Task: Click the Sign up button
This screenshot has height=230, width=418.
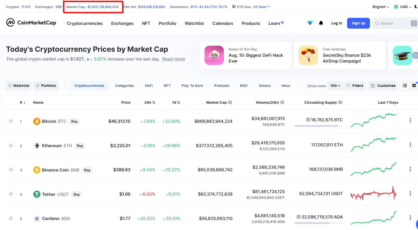Action: [358, 23]
